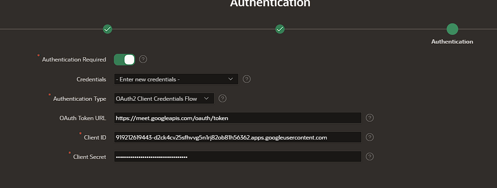
Task: Go back to second completed wizard step
Action: (280, 29)
